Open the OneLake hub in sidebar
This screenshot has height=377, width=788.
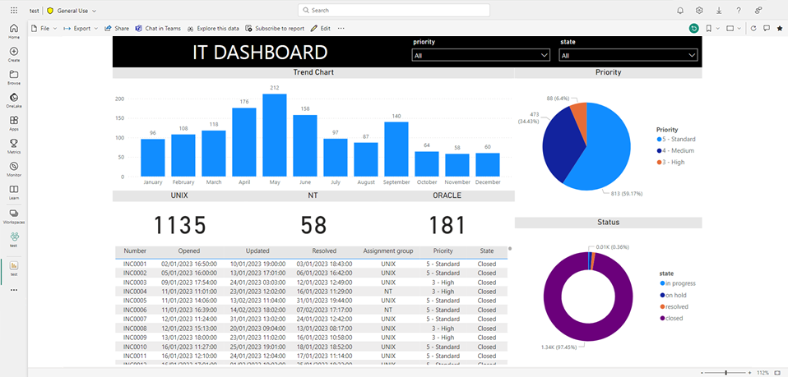pyautogui.click(x=14, y=99)
